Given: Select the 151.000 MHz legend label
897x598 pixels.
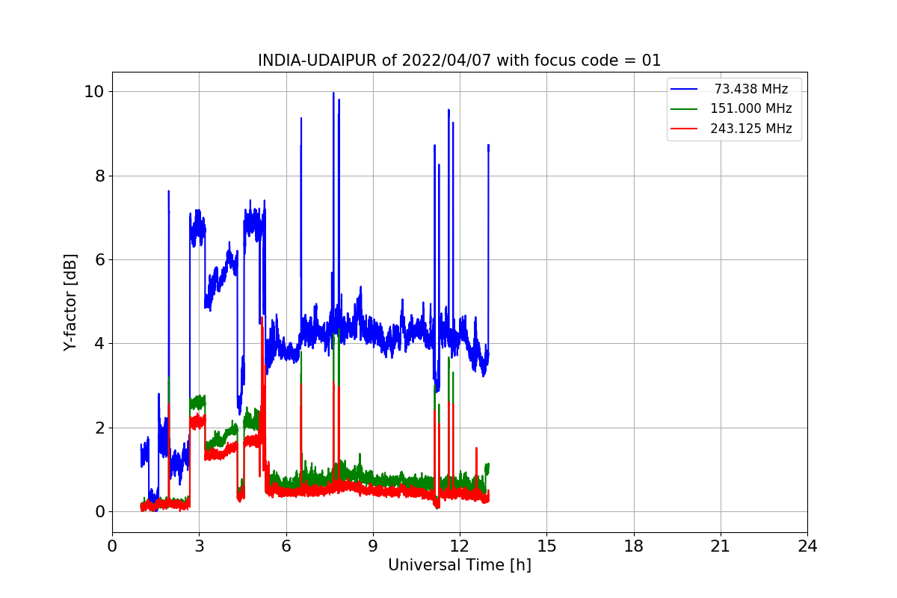Looking at the screenshot, I should pos(751,108).
